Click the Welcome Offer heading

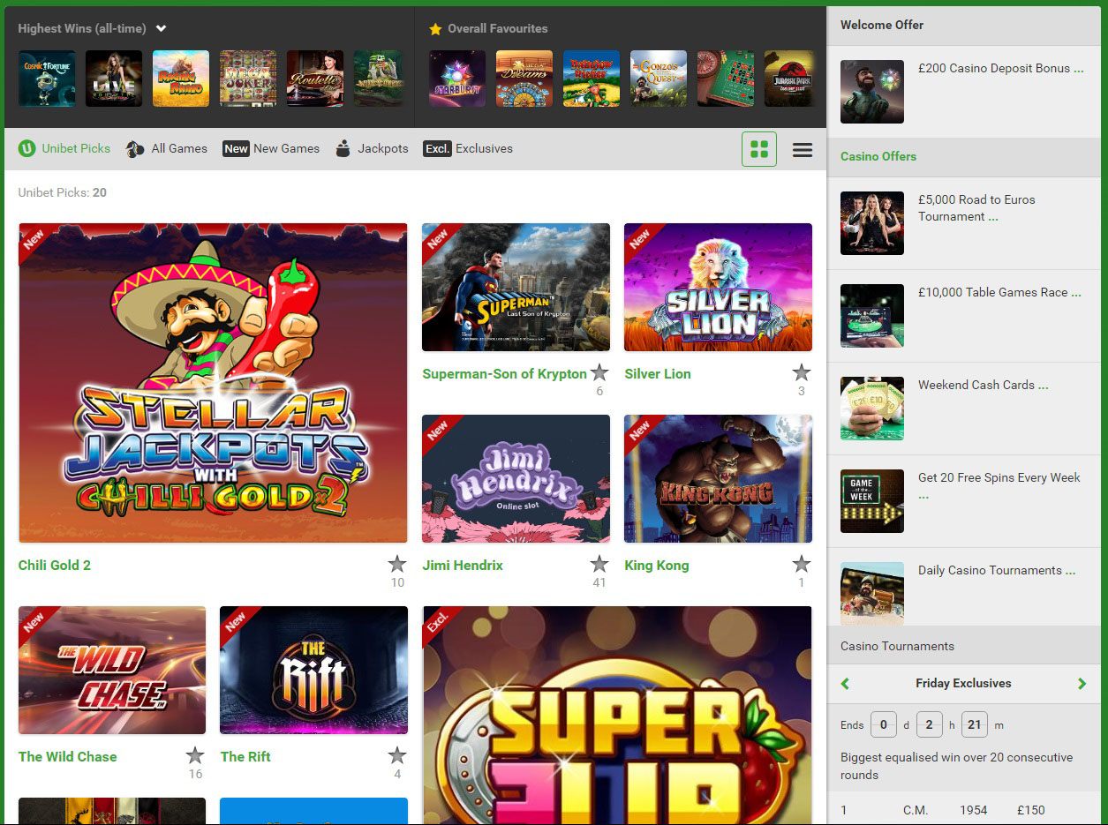point(882,25)
